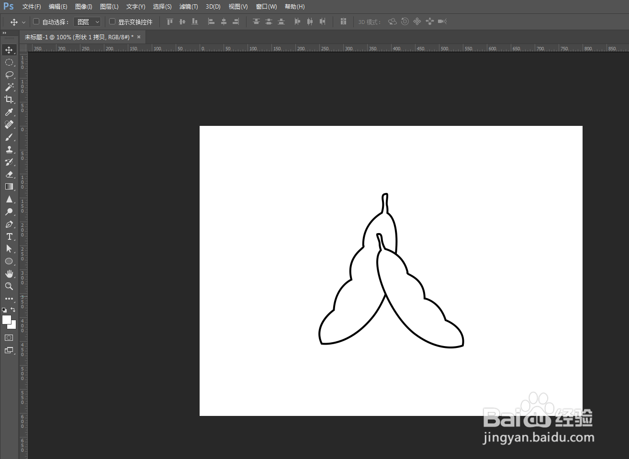Viewport: 629px width, 459px height.
Task: Select the Eraser tool
Action: click(9, 174)
